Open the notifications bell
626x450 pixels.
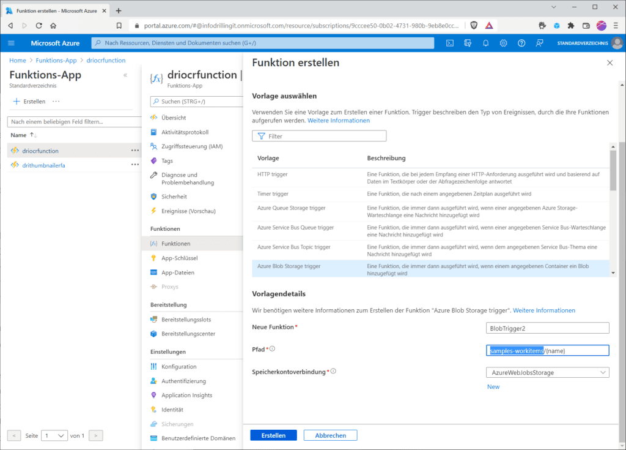pos(486,43)
